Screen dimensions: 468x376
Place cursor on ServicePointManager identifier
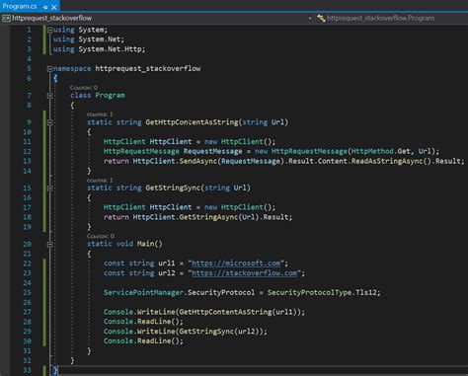click(143, 292)
